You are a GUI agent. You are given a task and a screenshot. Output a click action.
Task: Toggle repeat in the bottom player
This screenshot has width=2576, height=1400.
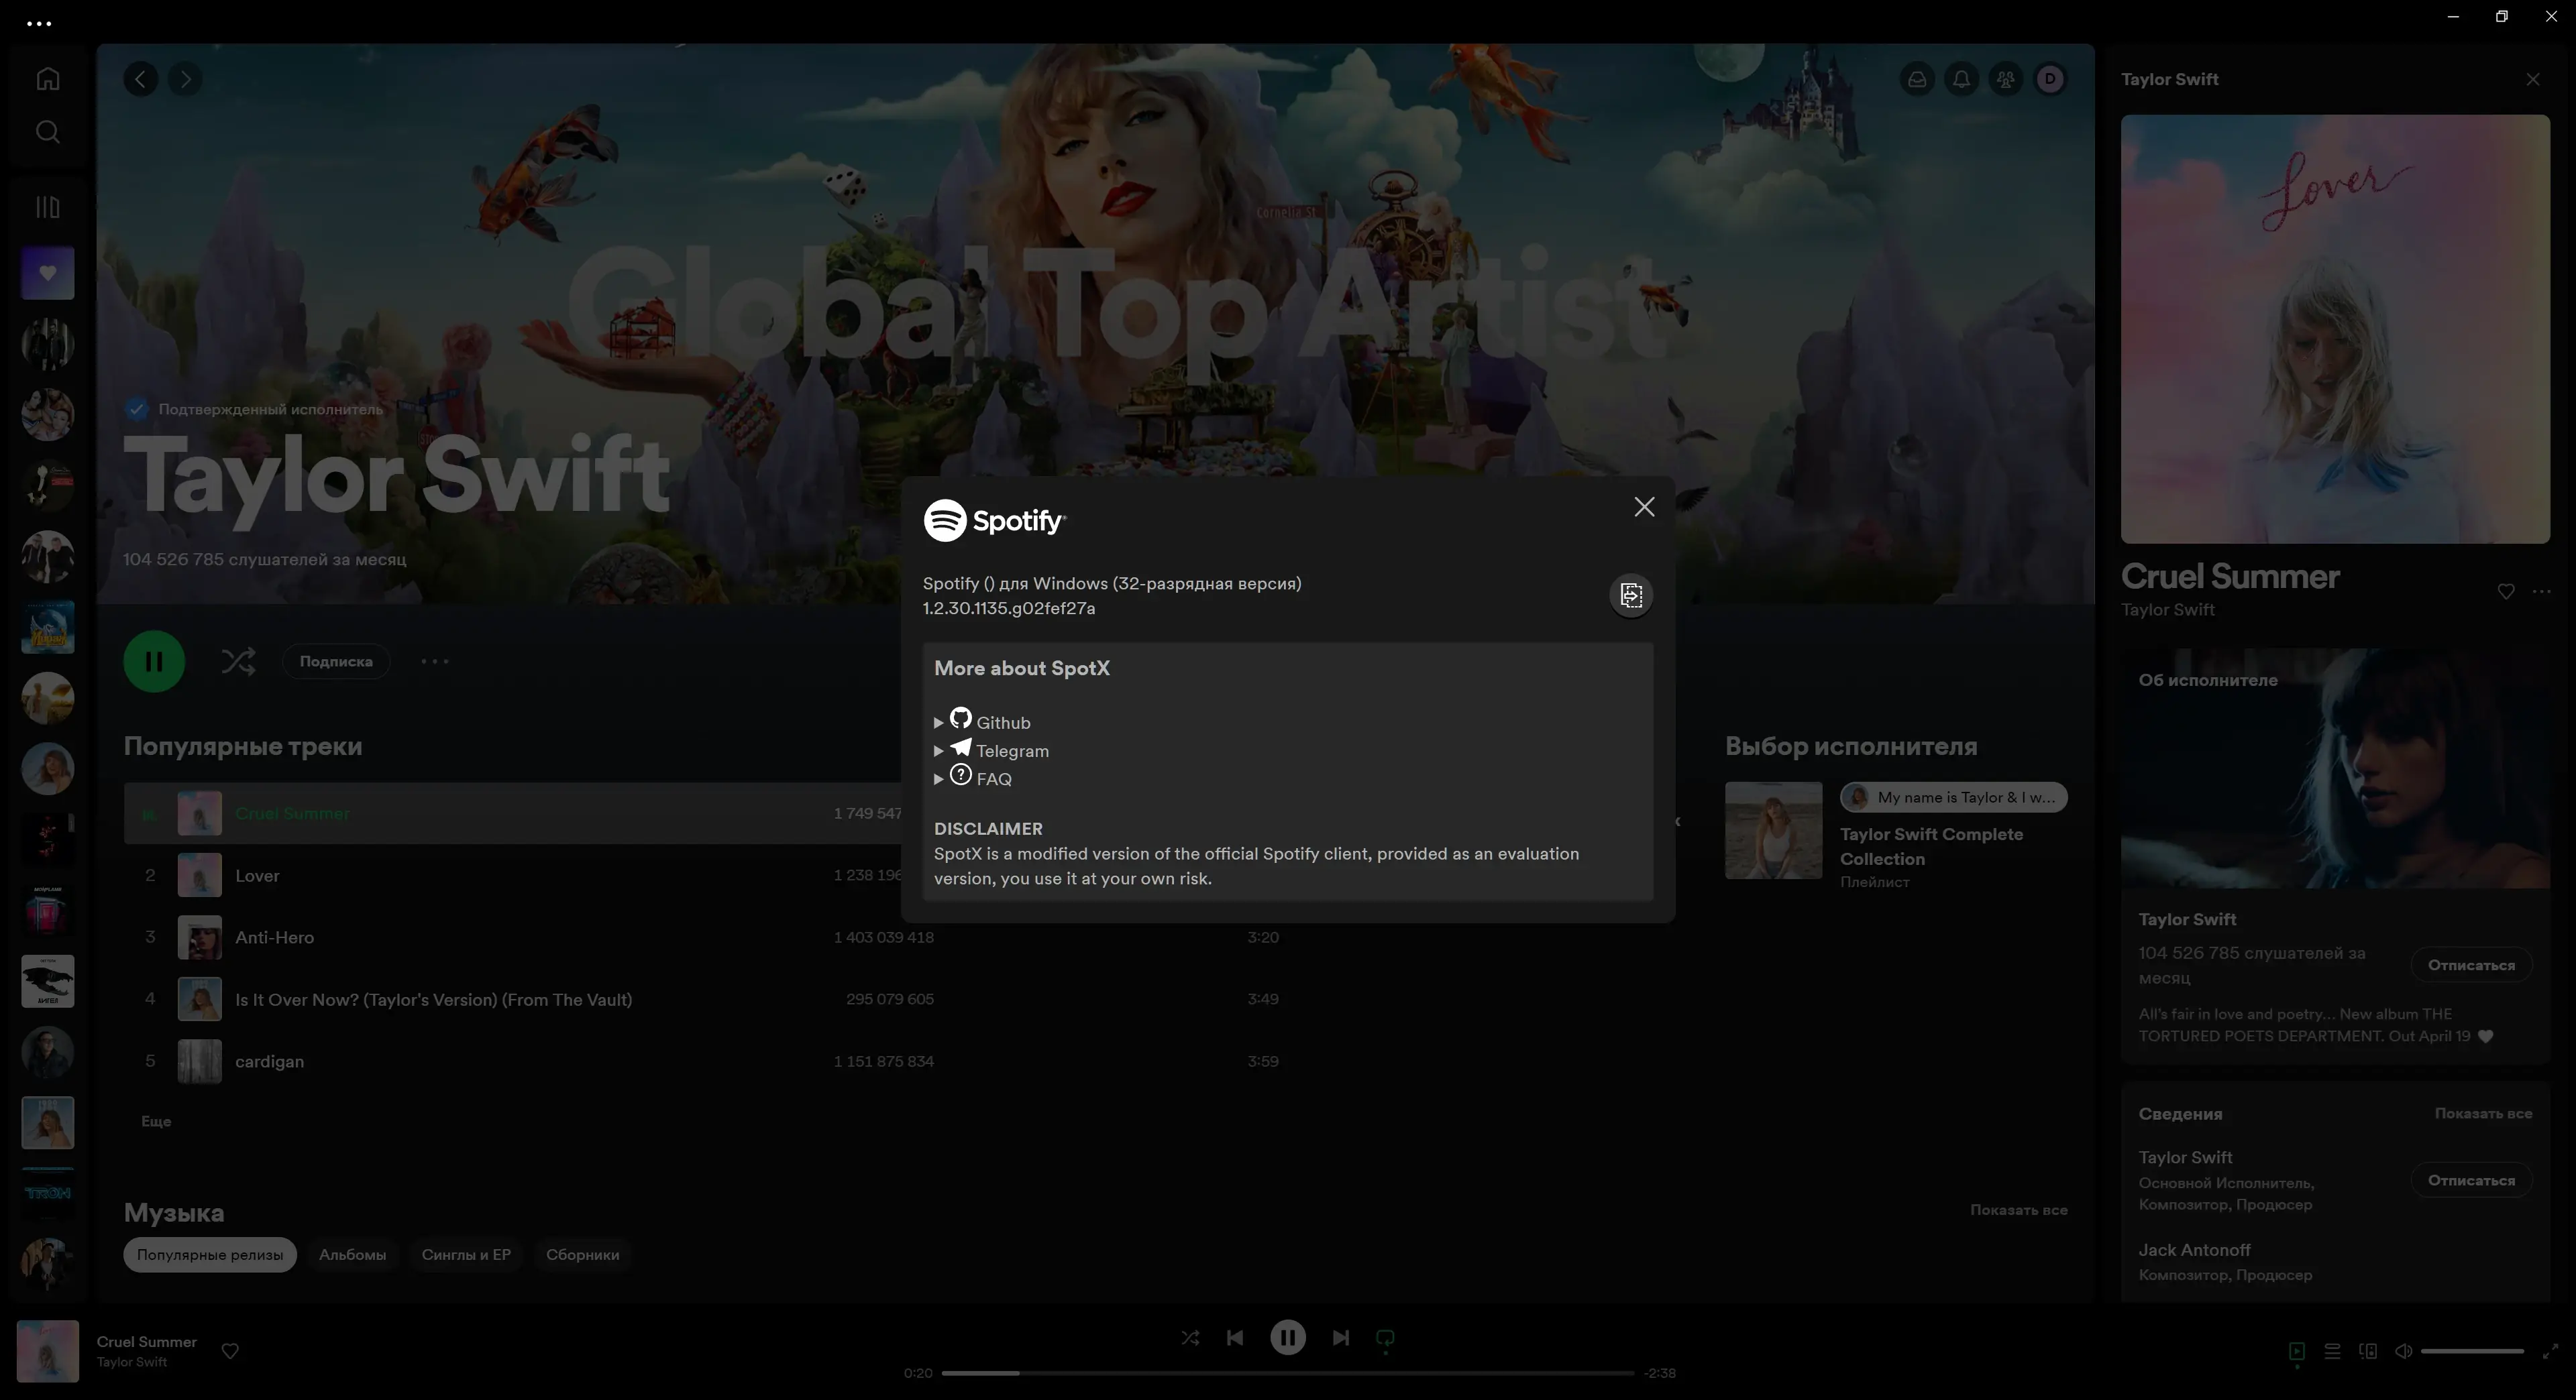point(1385,1337)
